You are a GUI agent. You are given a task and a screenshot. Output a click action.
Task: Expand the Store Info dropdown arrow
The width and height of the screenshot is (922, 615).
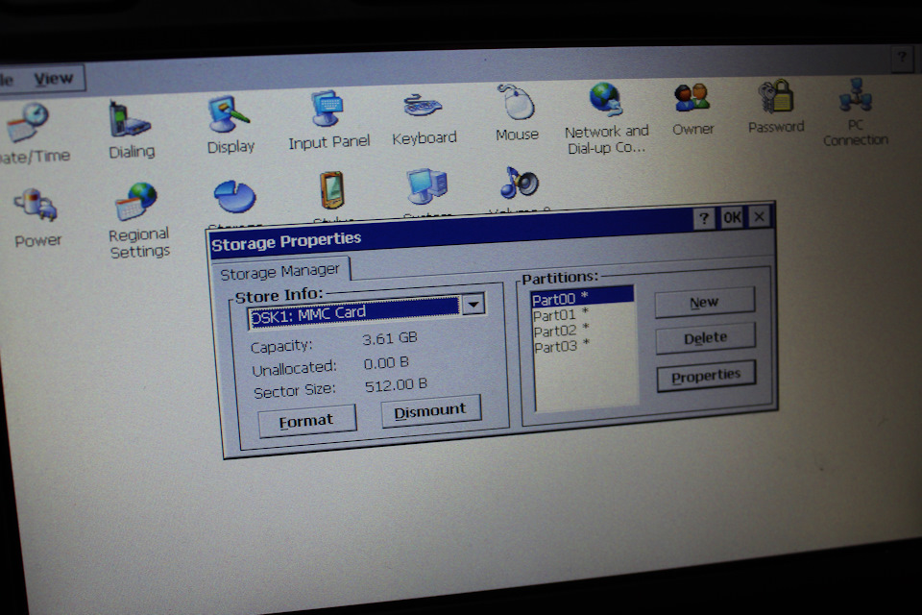pyautogui.click(x=473, y=305)
